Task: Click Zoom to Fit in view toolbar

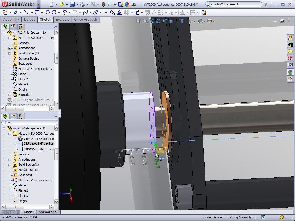Action: (x=139, y=21)
